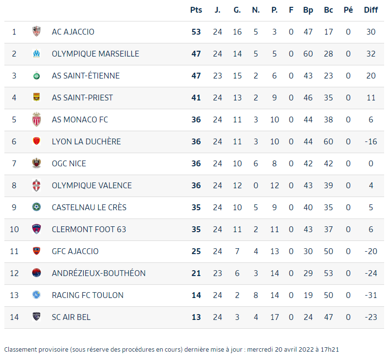This screenshot has width=388, height=358.
Task: Open the AS Monaco FC crest
Action: click(37, 119)
